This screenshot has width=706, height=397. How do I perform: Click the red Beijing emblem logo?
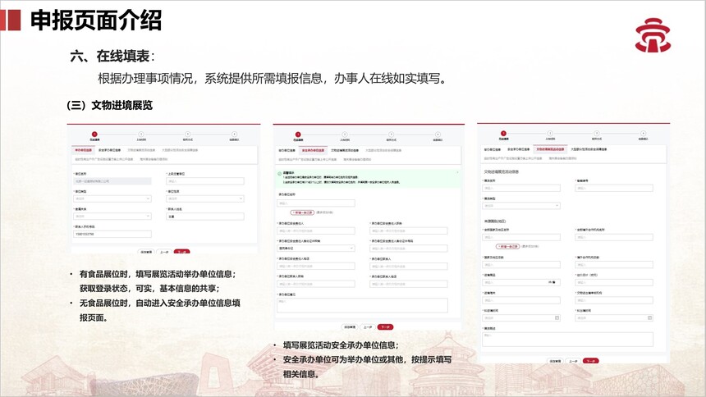(x=653, y=35)
